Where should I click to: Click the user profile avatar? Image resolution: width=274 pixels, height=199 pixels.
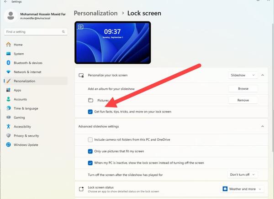click(x=11, y=16)
